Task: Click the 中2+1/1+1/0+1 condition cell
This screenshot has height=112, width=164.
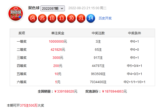Action: [134, 82]
